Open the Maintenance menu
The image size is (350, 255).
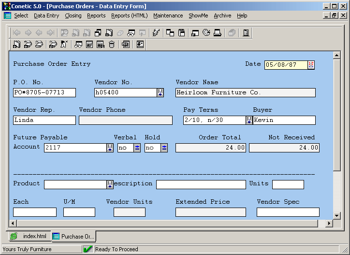[168, 15]
